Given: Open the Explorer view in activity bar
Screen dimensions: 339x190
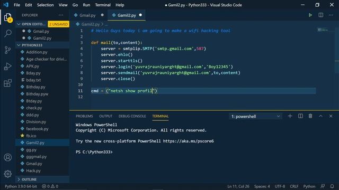Looking at the screenshot, I should [x=8, y=17].
